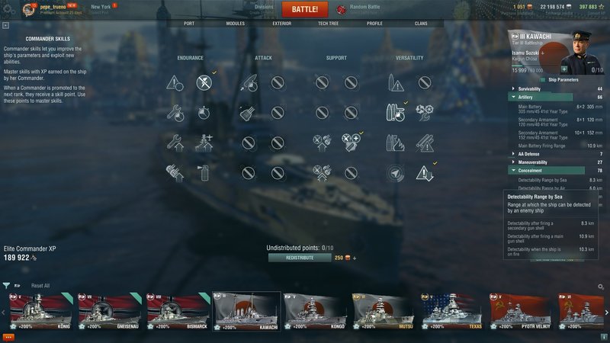Select the triangle warning skill with check mark
Image resolution: width=610 pixels, height=343 pixels.
(x=424, y=173)
